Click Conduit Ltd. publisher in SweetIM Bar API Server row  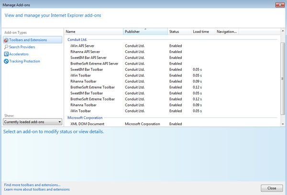135,58
